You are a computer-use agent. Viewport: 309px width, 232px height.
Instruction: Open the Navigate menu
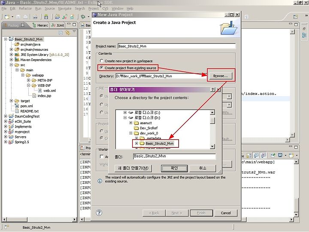point(65,9)
